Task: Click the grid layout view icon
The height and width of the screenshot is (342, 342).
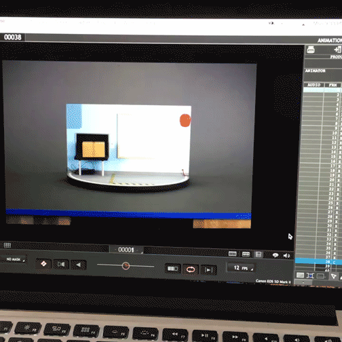Action: coord(246,254)
